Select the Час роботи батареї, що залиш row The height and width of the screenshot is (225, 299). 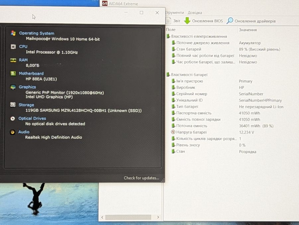tap(214, 62)
